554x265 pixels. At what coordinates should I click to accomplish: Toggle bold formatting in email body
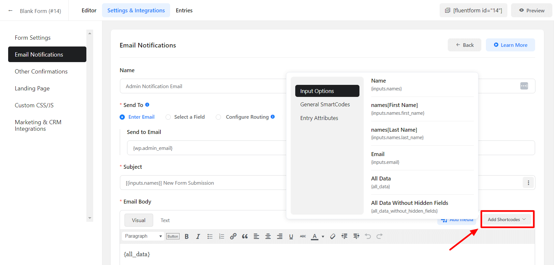[187, 236]
